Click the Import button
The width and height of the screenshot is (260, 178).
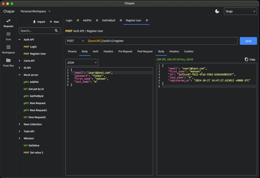(x=39, y=22)
